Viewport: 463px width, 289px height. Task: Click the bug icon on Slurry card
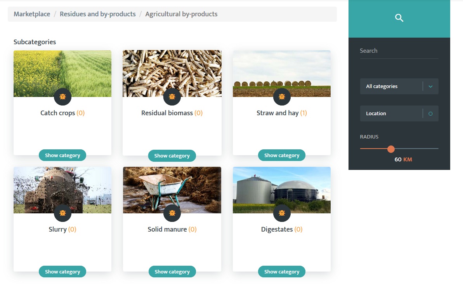click(62, 213)
